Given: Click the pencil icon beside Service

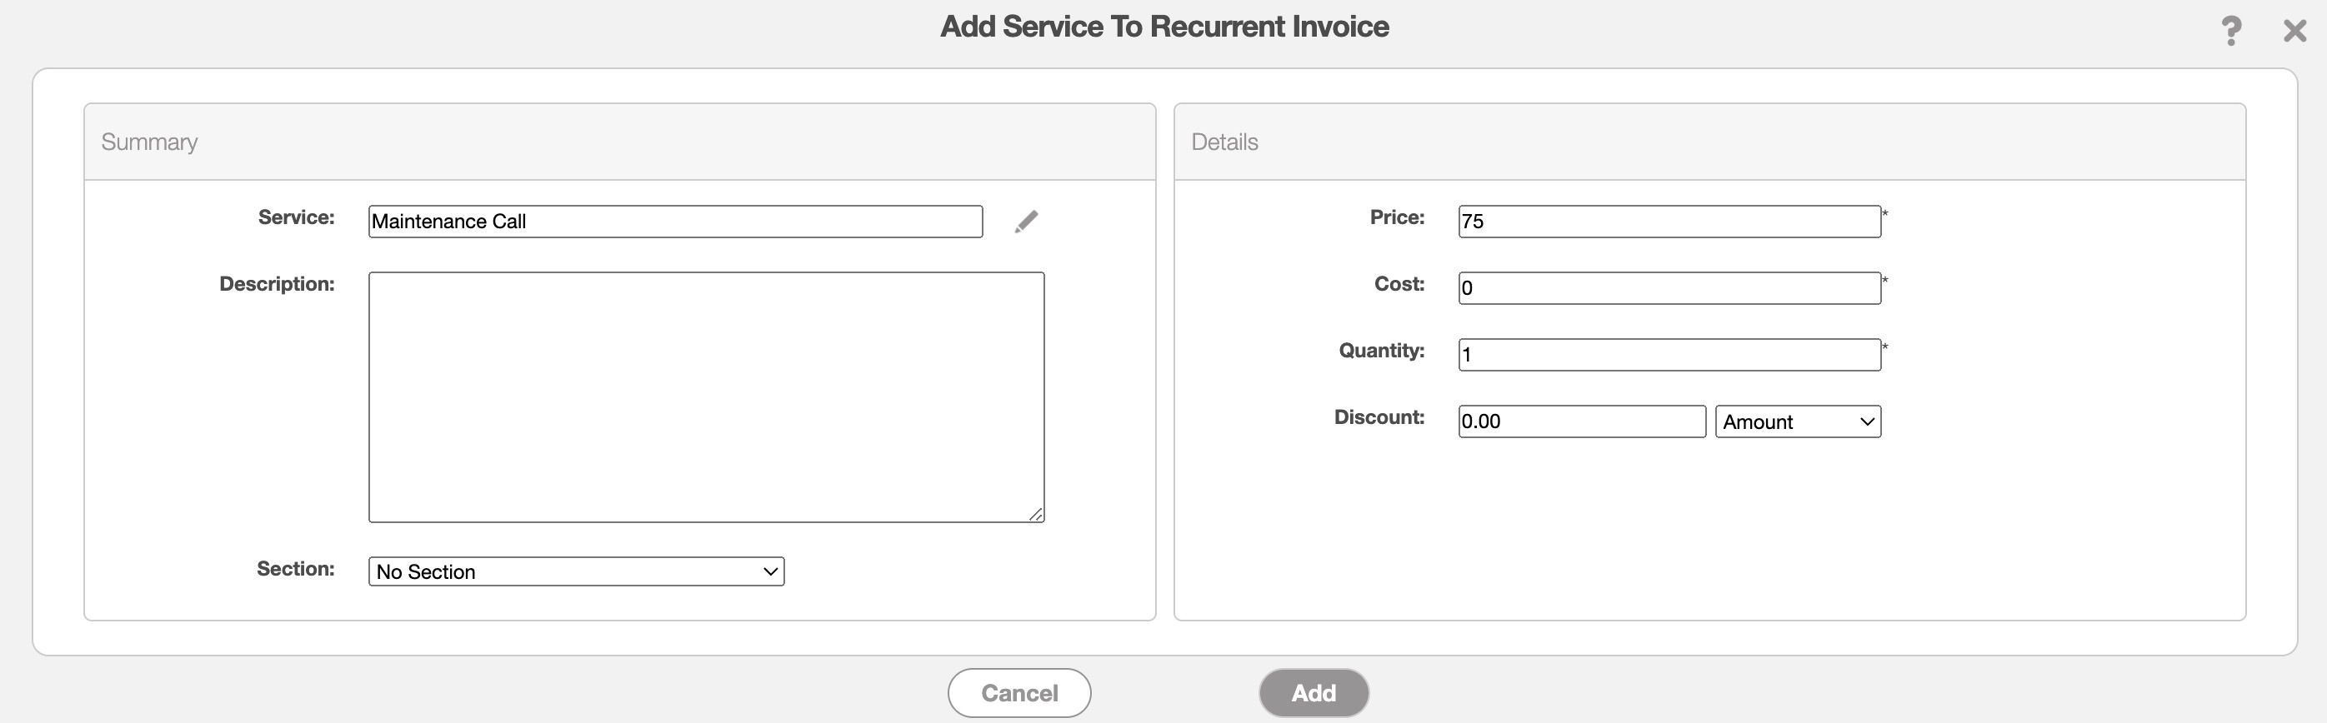Looking at the screenshot, I should click(x=1025, y=222).
